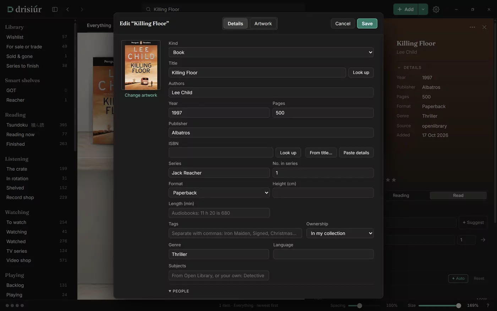The image size is (497, 311).
Task: Toggle the sidebar panel icon
Action: coord(55,9)
